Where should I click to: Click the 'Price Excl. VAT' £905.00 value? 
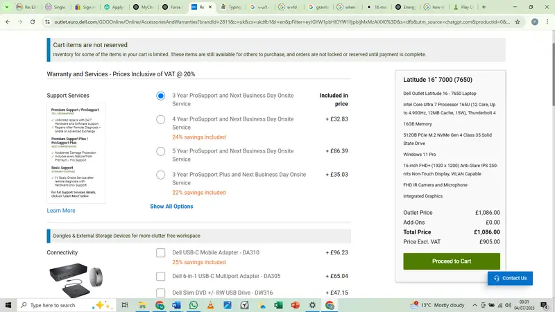(490, 242)
